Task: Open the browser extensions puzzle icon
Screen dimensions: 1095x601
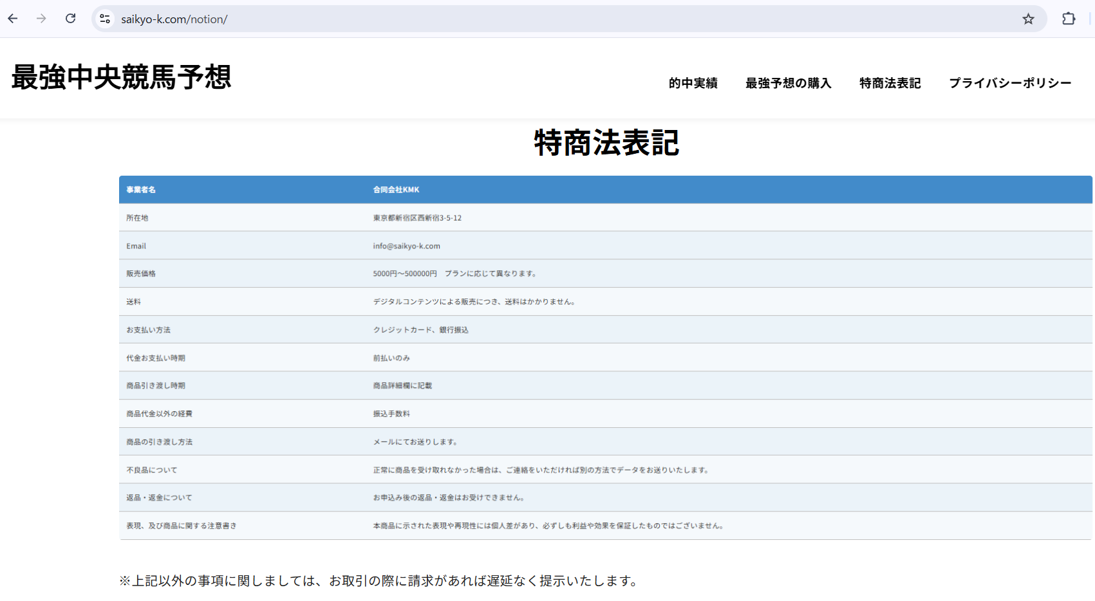Action: [x=1069, y=19]
